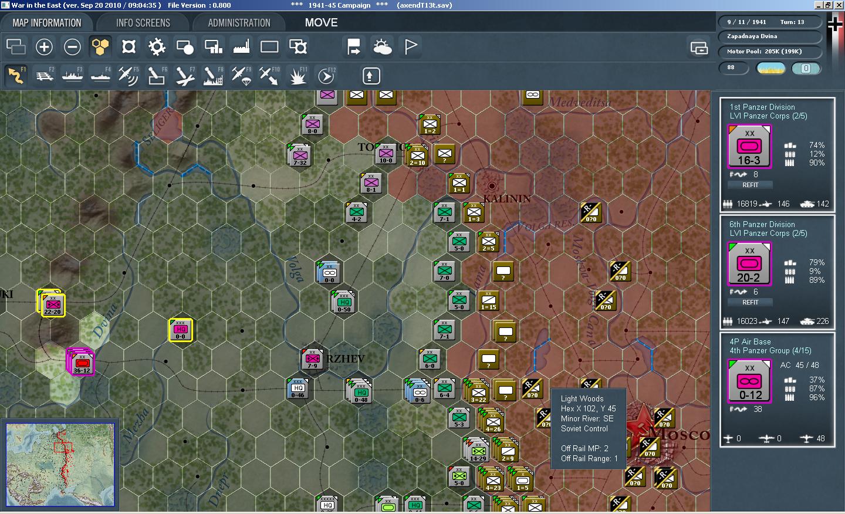Click the light-blue pill showing 0
This screenshot has height=514, width=845.
(x=806, y=68)
